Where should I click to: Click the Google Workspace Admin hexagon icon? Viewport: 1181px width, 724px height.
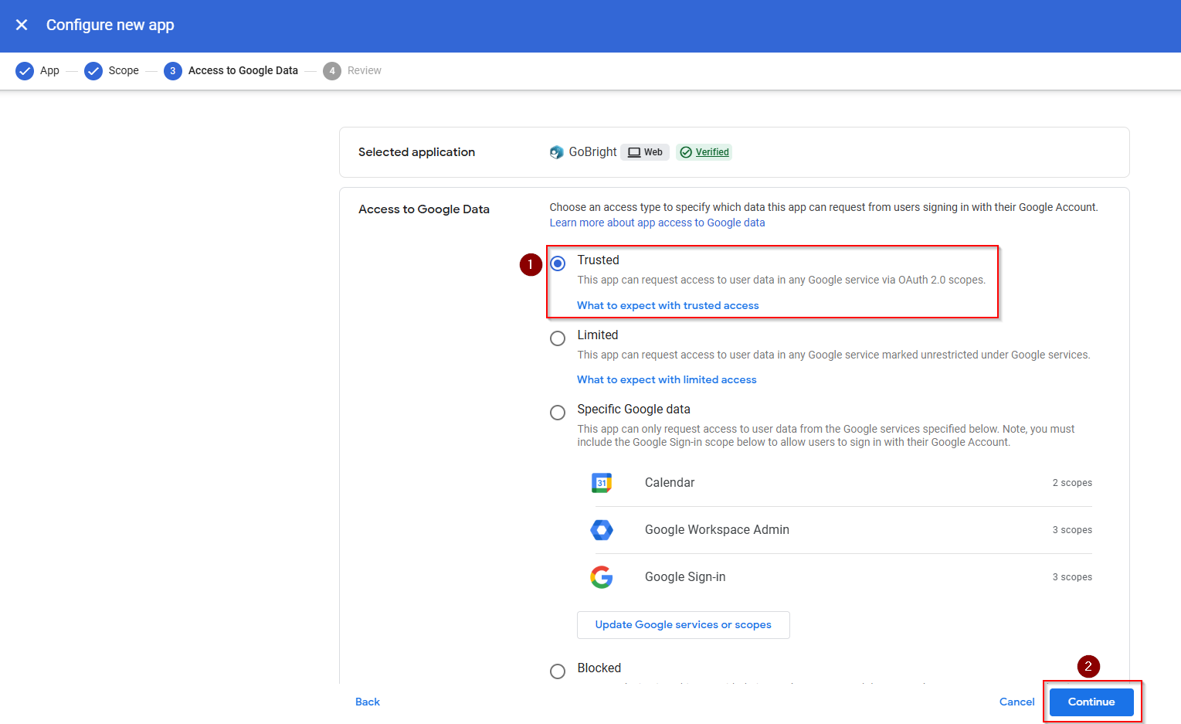tap(602, 530)
